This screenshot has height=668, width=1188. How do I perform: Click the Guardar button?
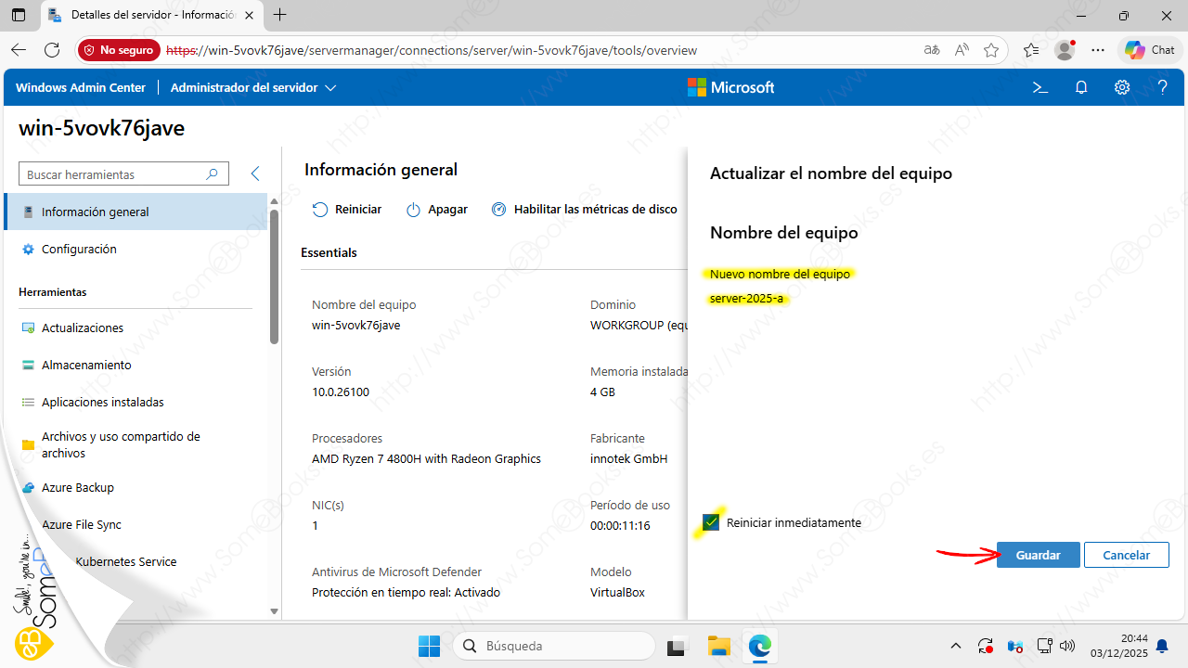click(x=1038, y=555)
